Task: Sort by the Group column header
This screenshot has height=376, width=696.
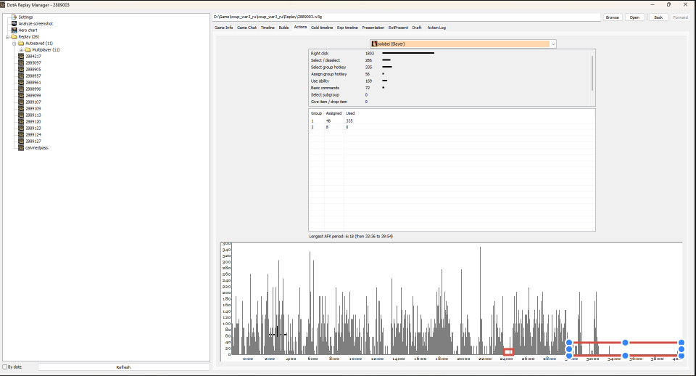Action: (x=316, y=113)
